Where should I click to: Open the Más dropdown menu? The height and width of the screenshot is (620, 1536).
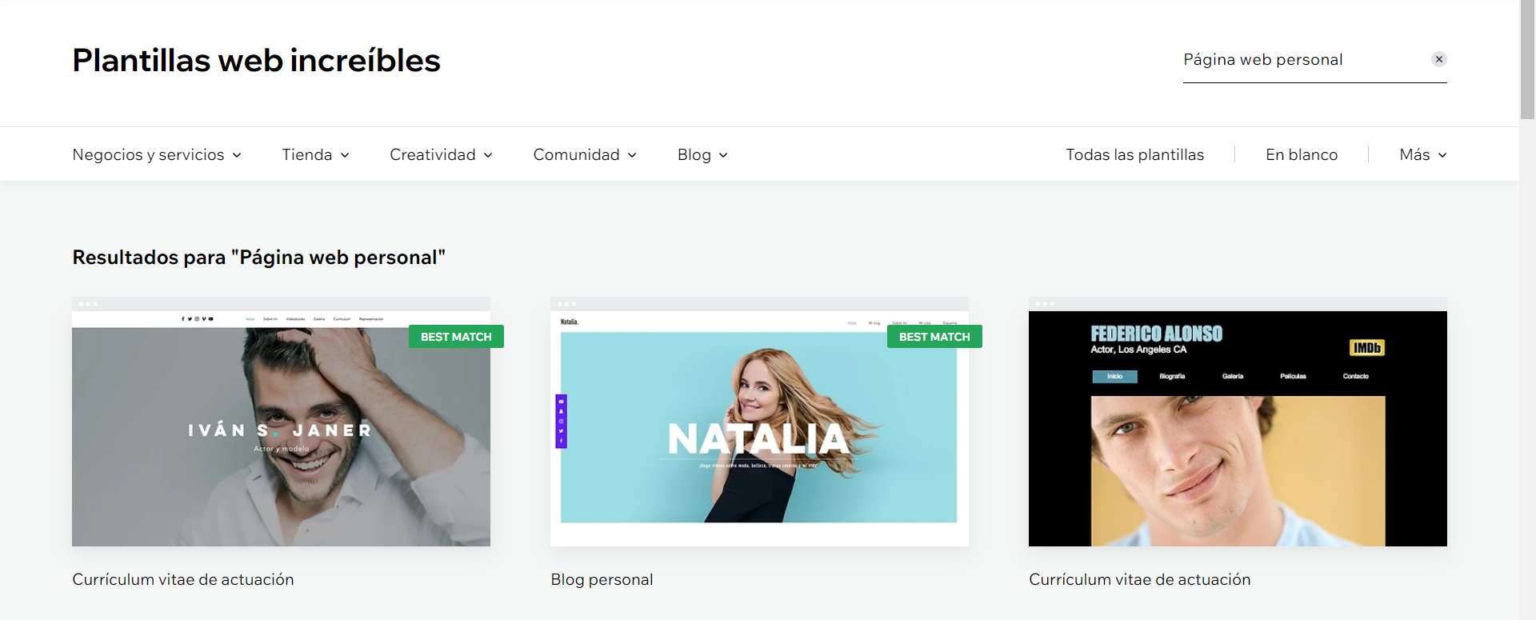[1423, 154]
